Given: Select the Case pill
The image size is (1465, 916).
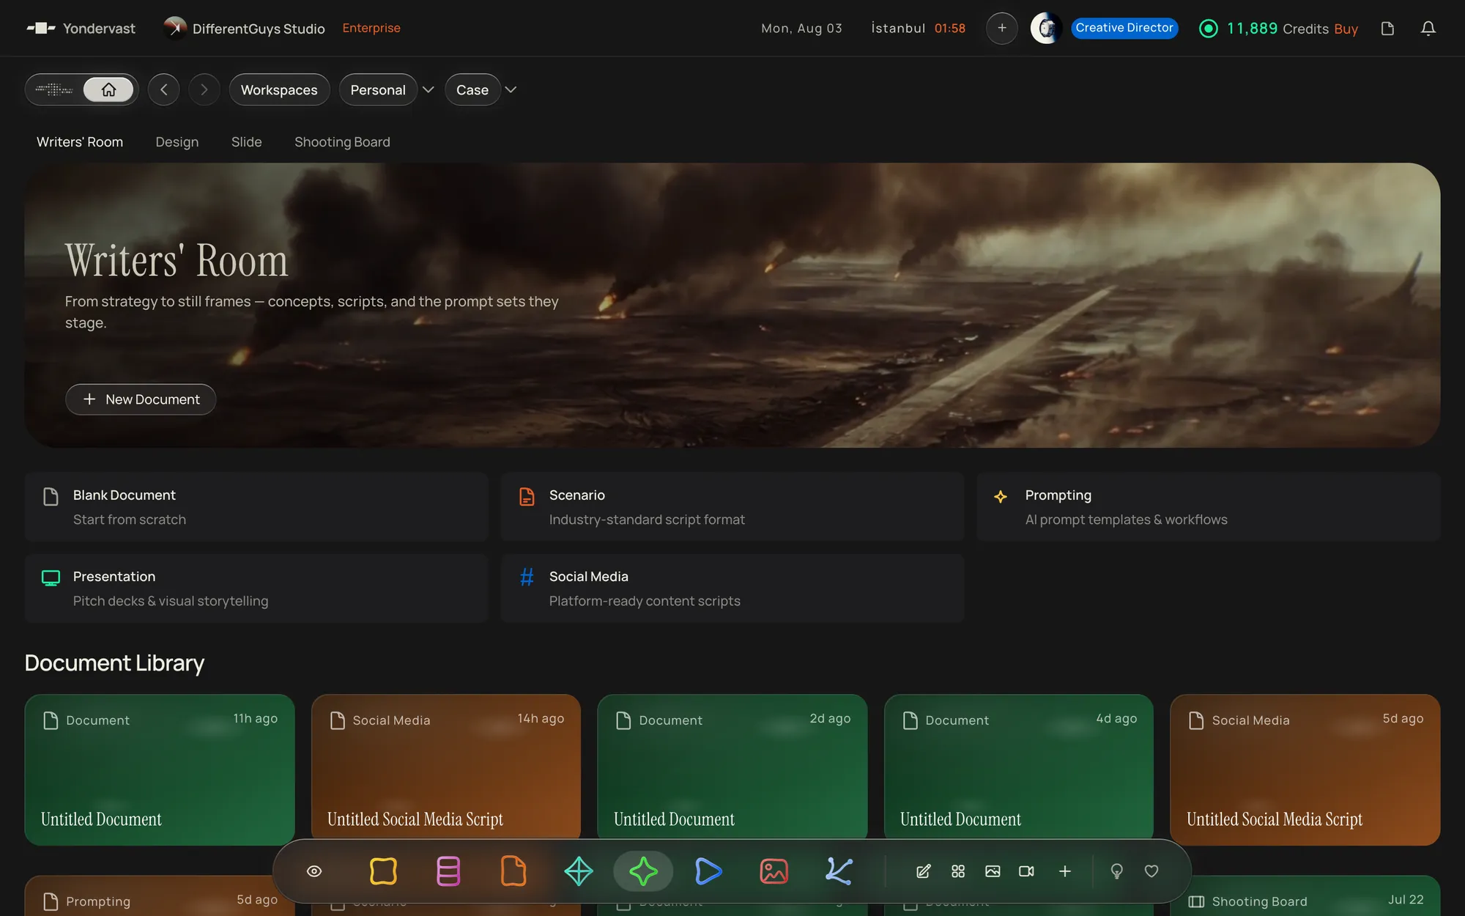Looking at the screenshot, I should (472, 89).
